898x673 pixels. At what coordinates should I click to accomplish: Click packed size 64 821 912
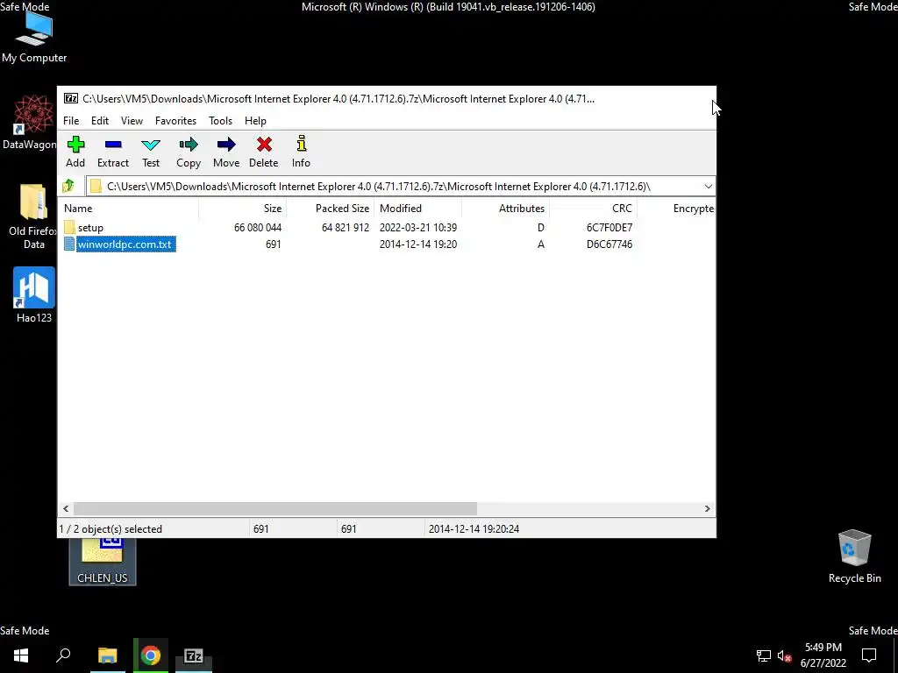[x=346, y=228]
